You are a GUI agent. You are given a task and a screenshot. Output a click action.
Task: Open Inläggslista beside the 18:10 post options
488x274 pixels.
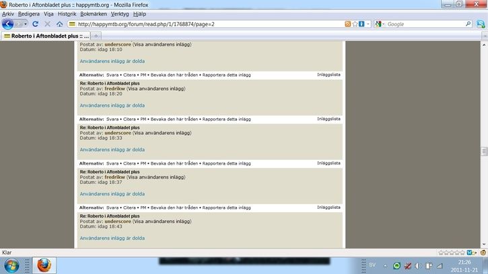pos(328,75)
